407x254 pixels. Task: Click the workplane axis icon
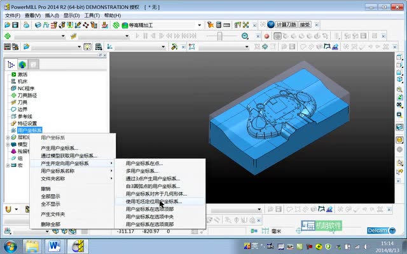[109, 46]
